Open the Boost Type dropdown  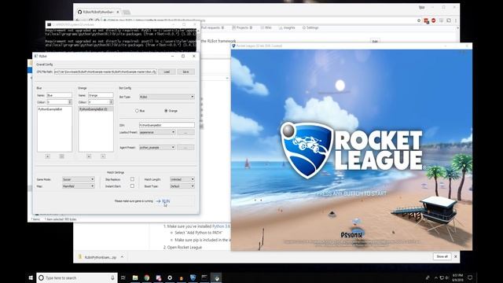[x=182, y=186]
